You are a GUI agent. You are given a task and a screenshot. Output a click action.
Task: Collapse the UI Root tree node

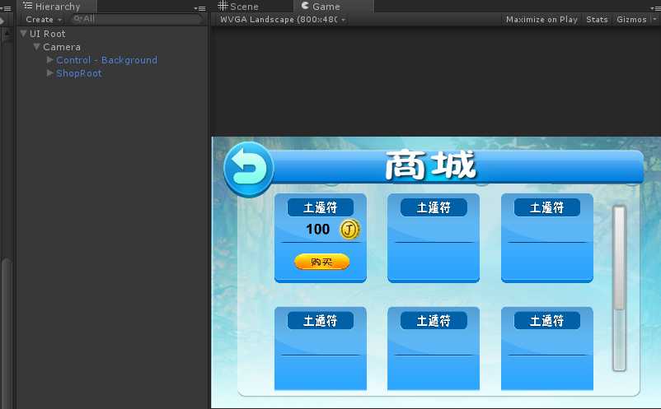pyautogui.click(x=24, y=33)
